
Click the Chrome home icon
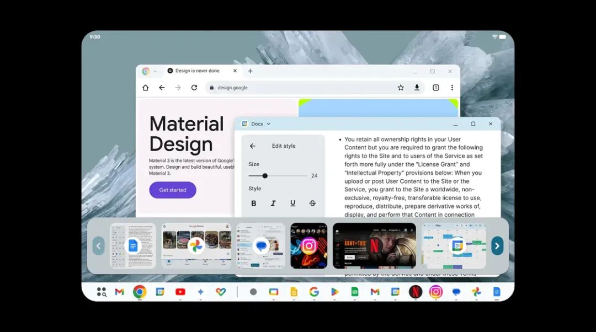pyautogui.click(x=146, y=88)
